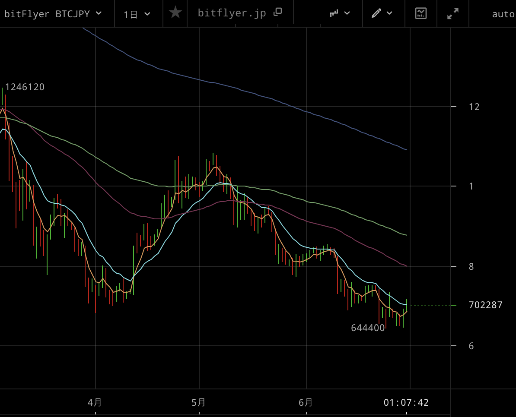Click the price axis label 8
Screen dimensions: 516x417
point(471,266)
